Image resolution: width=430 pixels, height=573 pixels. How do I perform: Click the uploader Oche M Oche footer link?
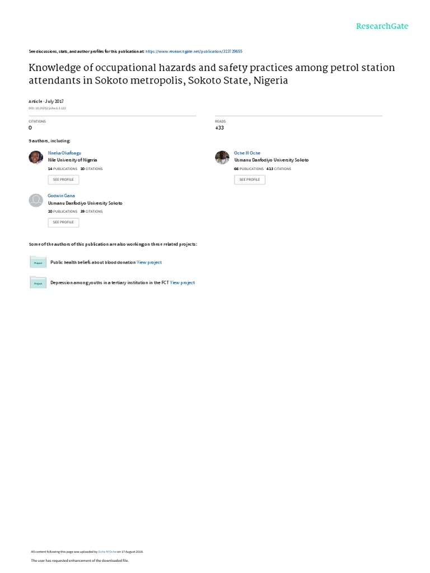(107, 552)
